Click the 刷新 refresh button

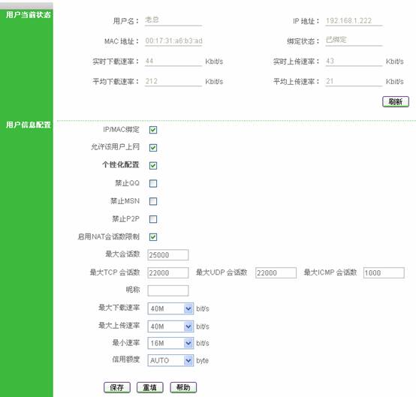click(x=396, y=101)
